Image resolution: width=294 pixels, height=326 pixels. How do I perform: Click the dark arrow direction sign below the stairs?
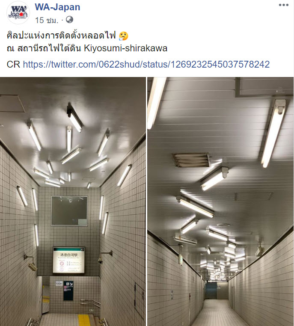pyautogui.click(x=68, y=291)
